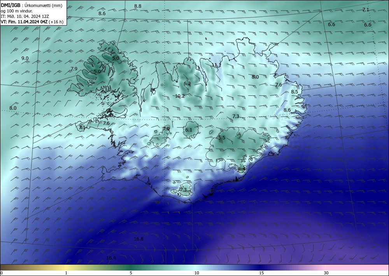This screenshot has height=276, width=389.
Task: Click the legend tick label 10
Action: (x=197, y=273)
